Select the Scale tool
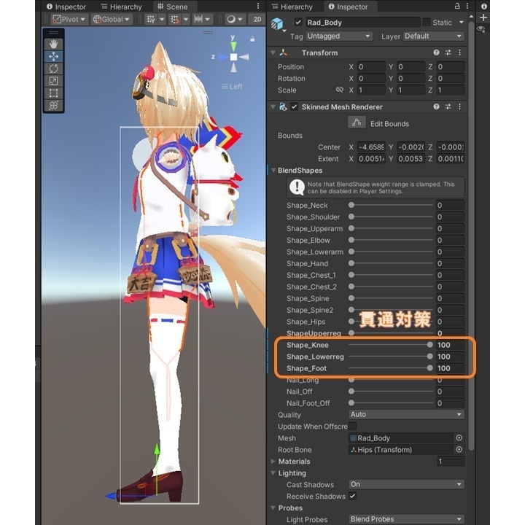Viewport: 525px width, 525px height. pos(53,81)
